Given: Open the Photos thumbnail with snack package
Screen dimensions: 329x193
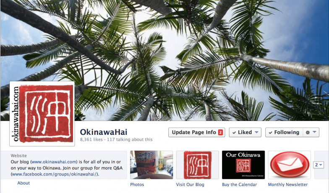Looking at the screenshot, I should pyautogui.click(x=151, y=165).
